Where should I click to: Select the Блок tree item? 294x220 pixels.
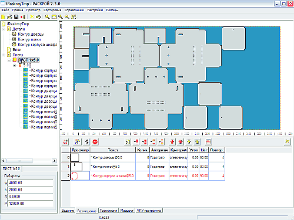pos(16,50)
